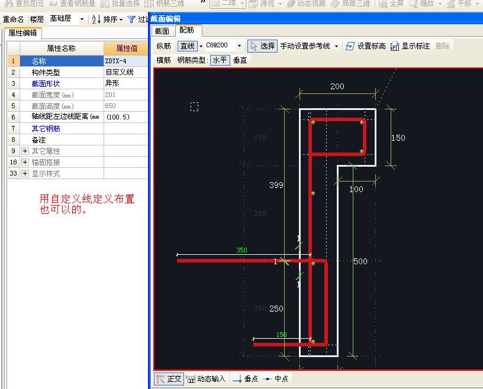Click the 自定义线 value cell
Image resolution: width=483 pixels, height=389 pixels.
pos(126,72)
